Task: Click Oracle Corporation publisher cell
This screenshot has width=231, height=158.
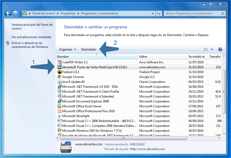Action: click(152, 82)
